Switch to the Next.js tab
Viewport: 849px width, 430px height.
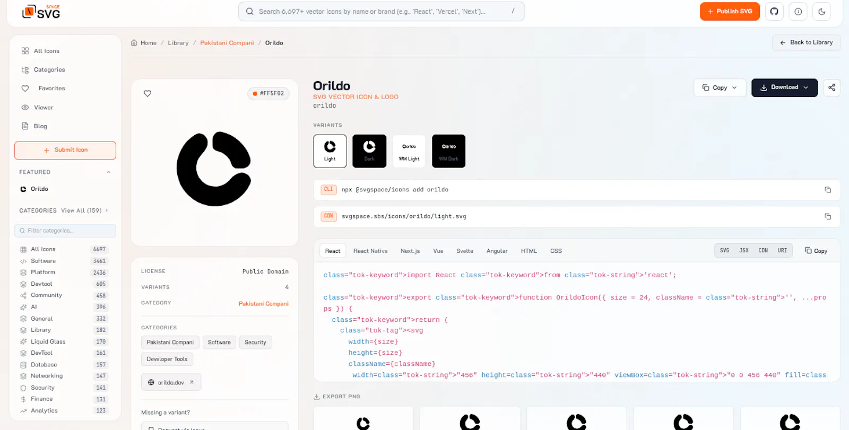tap(410, 251)
